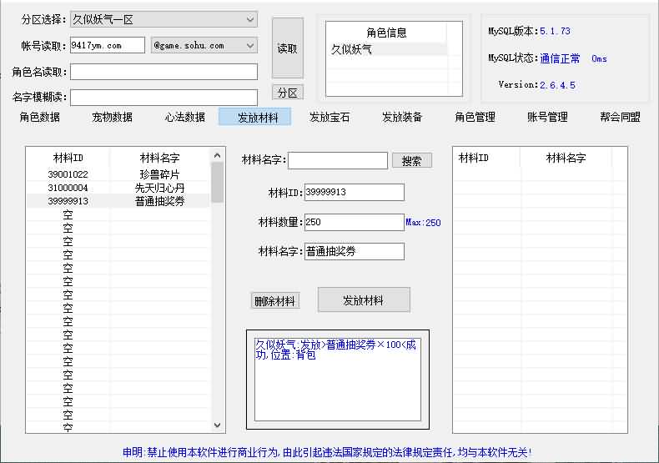Select 久似妖气 in 角色信息 list

pos(387,49)
